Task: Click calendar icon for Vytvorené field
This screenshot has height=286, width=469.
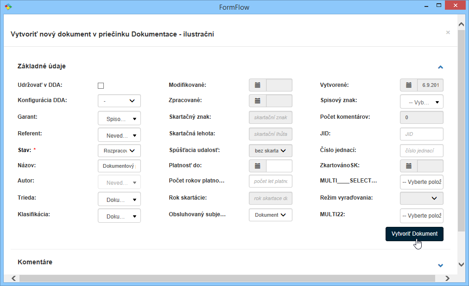Action: coord(409,85)
